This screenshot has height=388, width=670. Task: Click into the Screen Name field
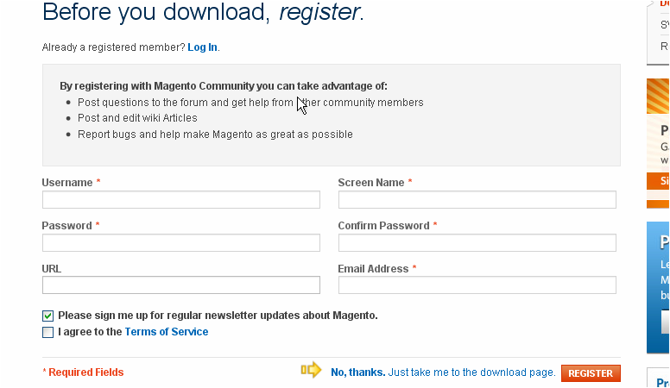pyautogui.click(x=477, y=200)
